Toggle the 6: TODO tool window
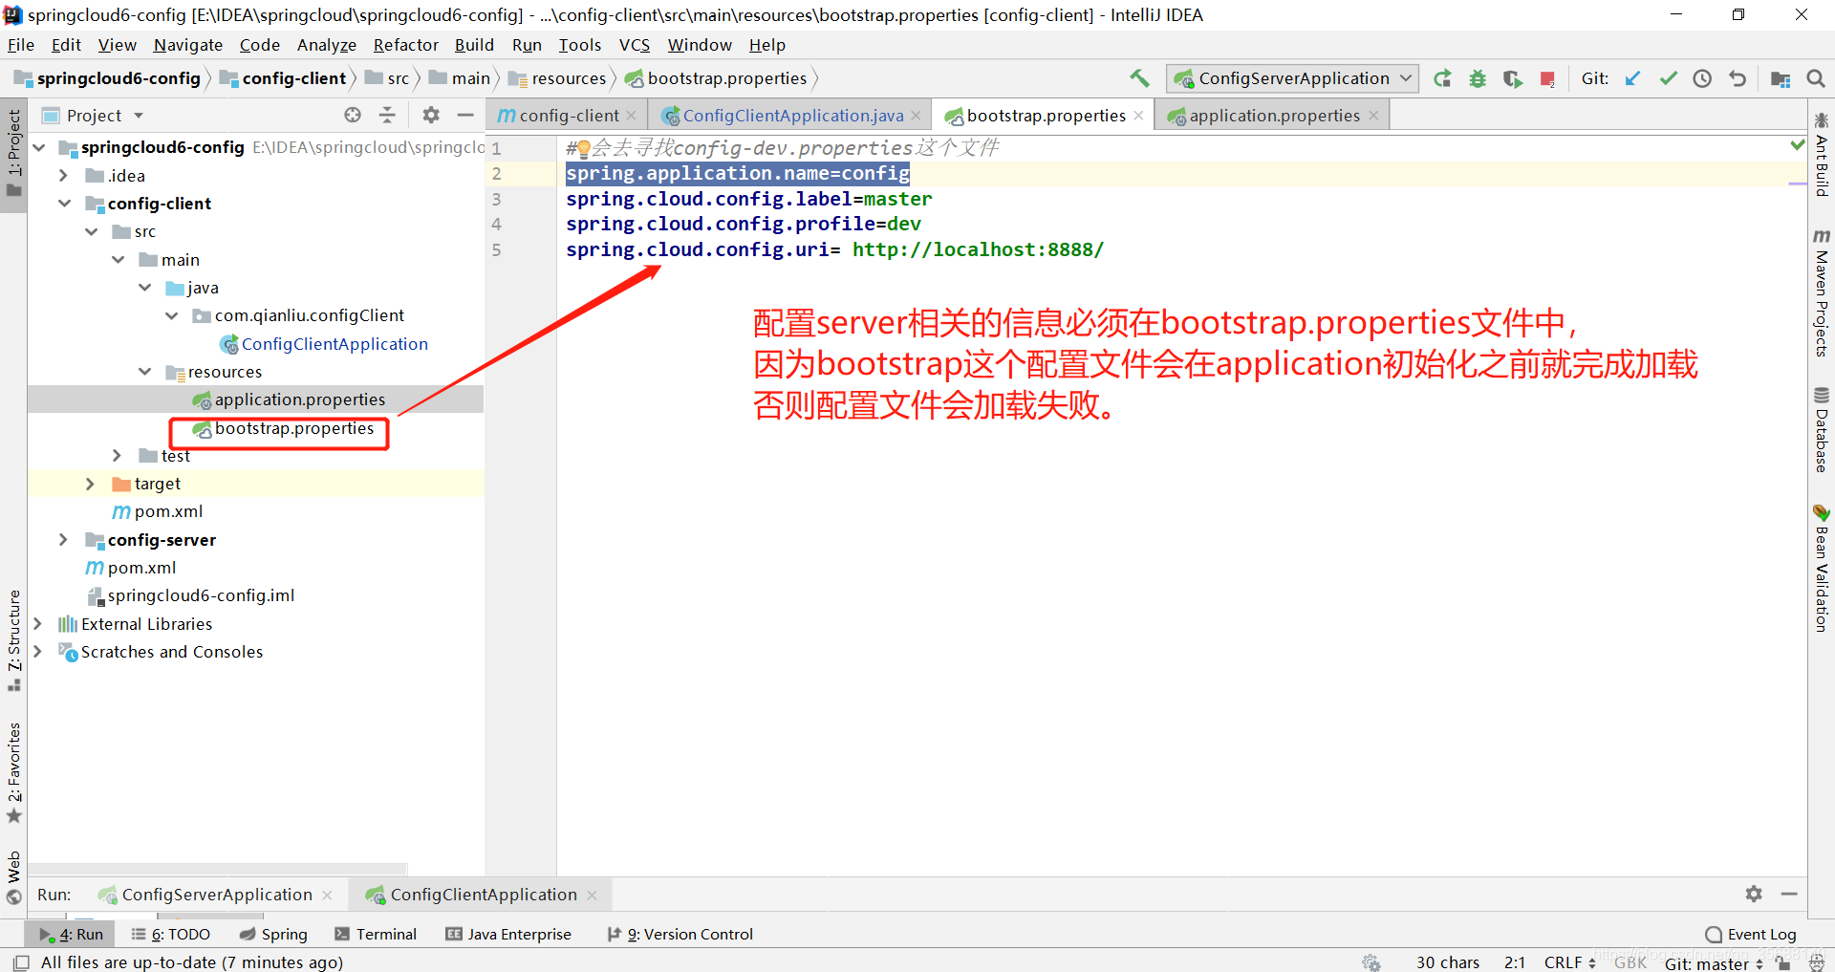Screen dimensions: 1835x972 [x=171, y=935]
